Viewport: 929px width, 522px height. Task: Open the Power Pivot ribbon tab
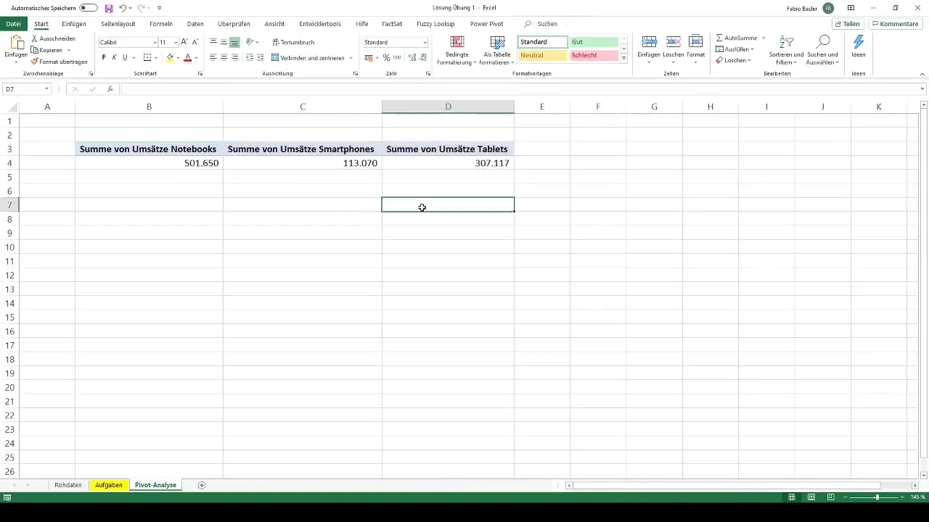(486, 24)
